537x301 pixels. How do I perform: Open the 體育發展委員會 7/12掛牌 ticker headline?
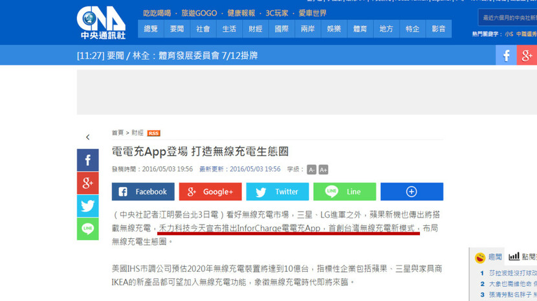[x=207, y=56]
